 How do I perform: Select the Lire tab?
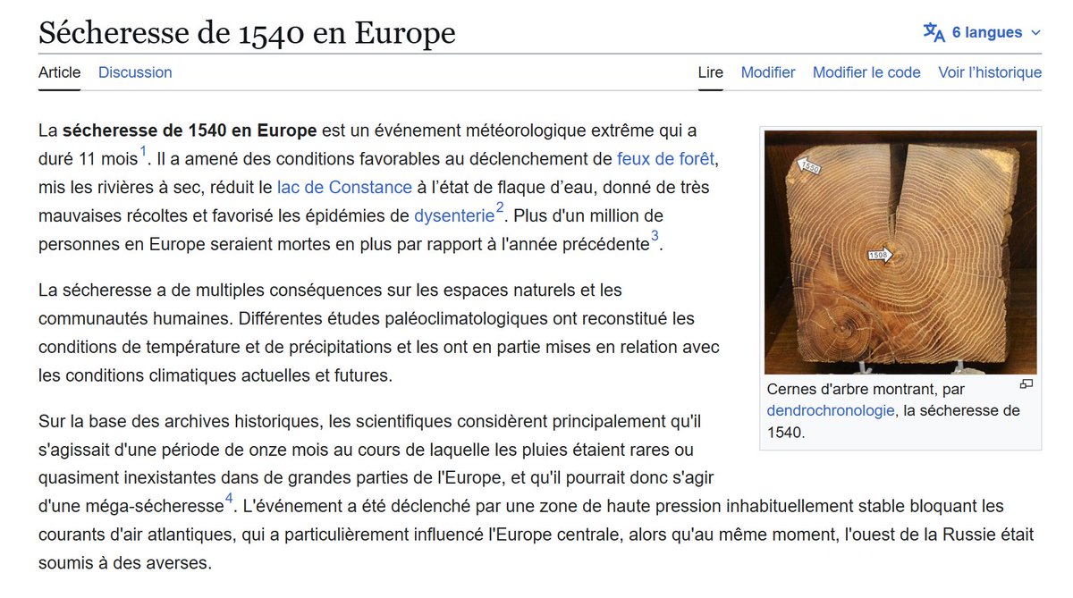pos(710,72)
